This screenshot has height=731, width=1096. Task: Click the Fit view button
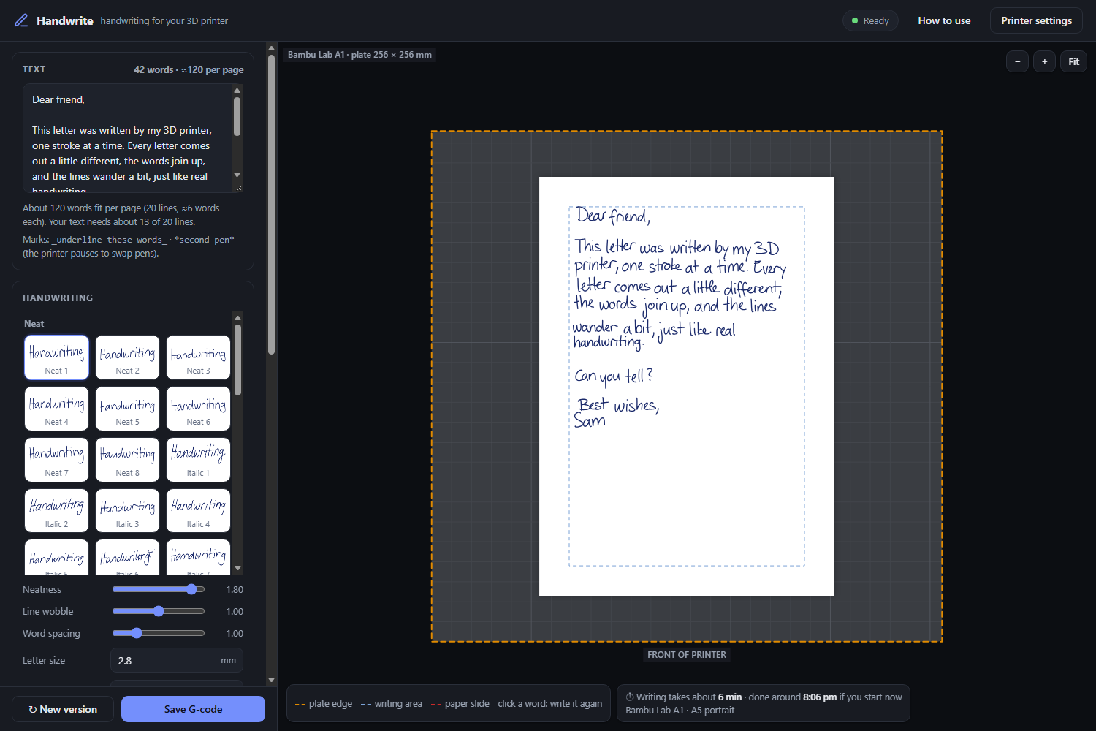coord(1073,61)
